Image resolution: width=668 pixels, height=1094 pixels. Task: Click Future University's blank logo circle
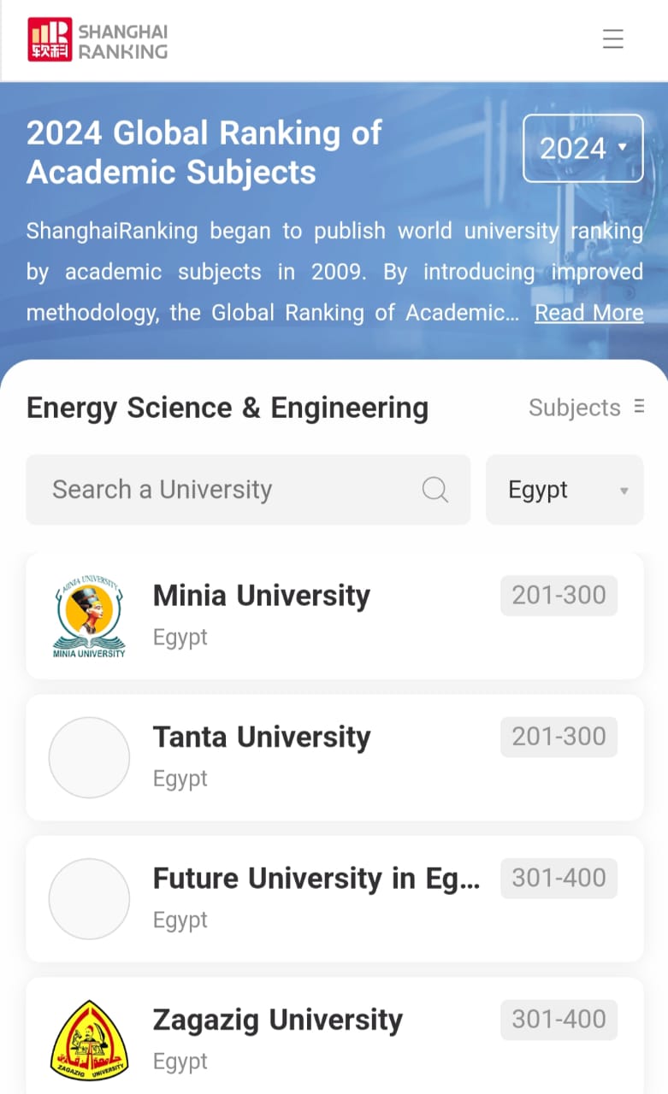click(x=89, y=899)
